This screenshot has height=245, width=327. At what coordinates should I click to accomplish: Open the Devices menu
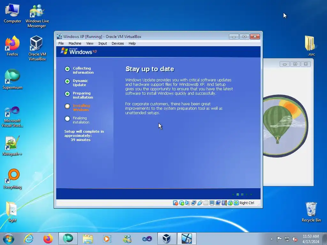click(118, 43)
